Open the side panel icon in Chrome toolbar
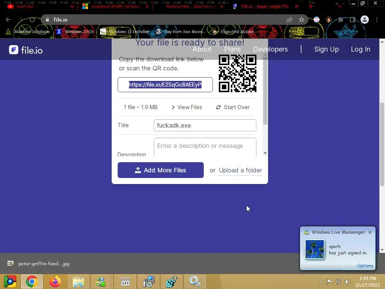Screen dimensions: 385x289 pos(353,20)
